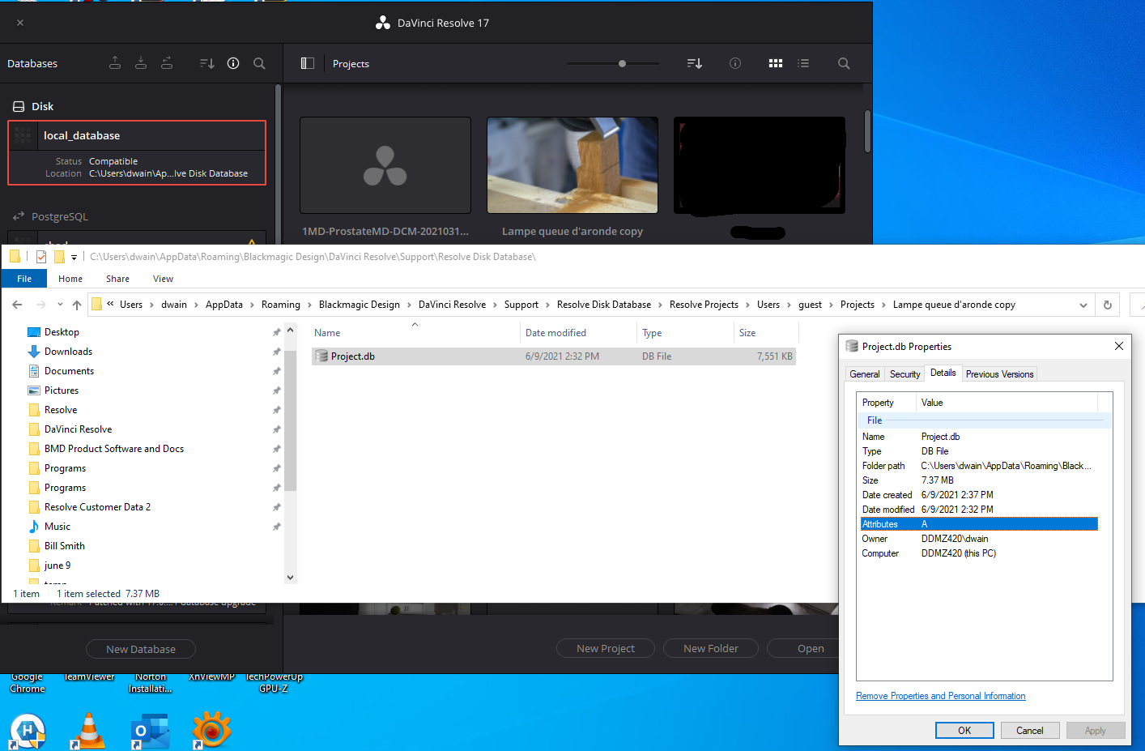The image size is (1145, 751).
Task: Click the upgrade database icon in Databases panel
Action: 167,63
